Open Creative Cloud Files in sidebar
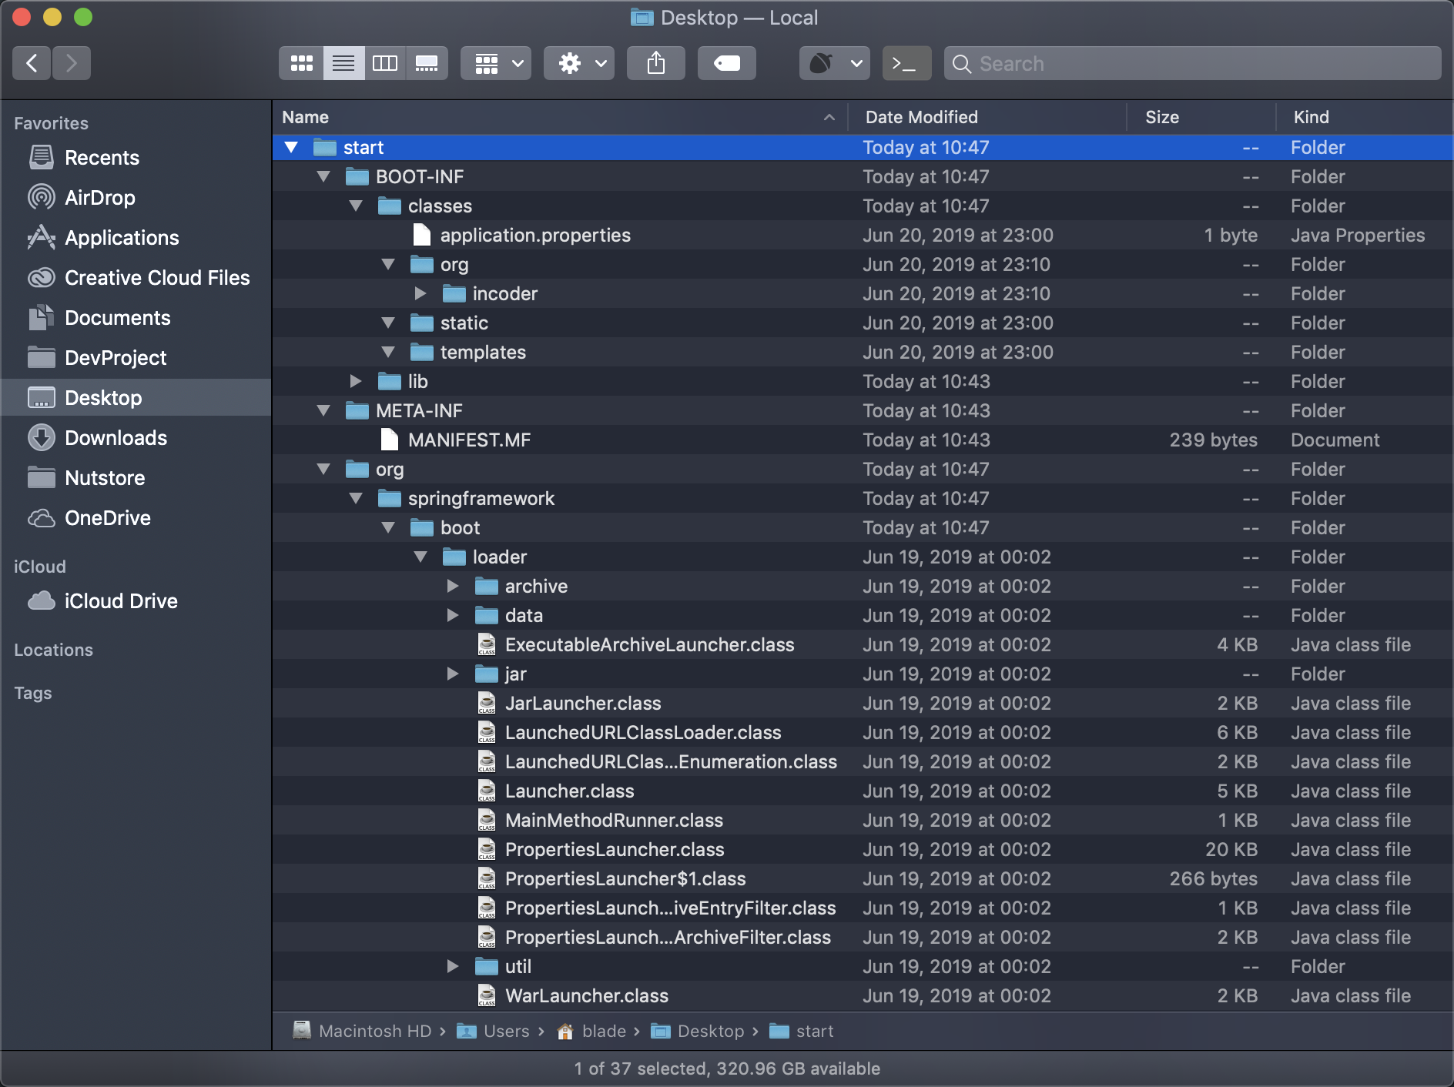Image resolution: width=1454 pixels, height=1087 pixels. point(136,278)
